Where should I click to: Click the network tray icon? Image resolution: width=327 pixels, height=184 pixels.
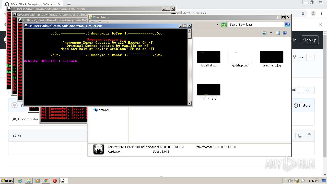[x=297, y=181]
